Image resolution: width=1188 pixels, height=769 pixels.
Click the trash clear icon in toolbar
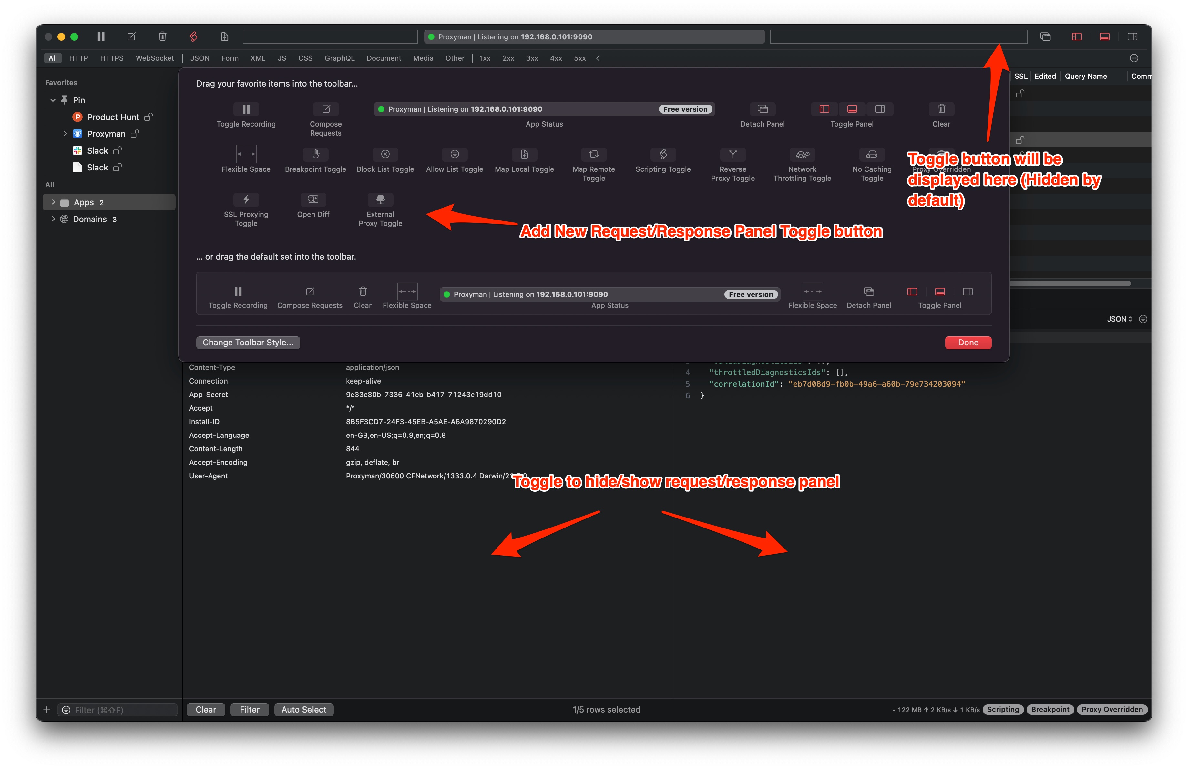[x=162, y=36]
